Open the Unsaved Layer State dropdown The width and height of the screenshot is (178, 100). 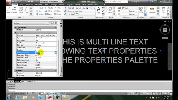pos(81,11)
